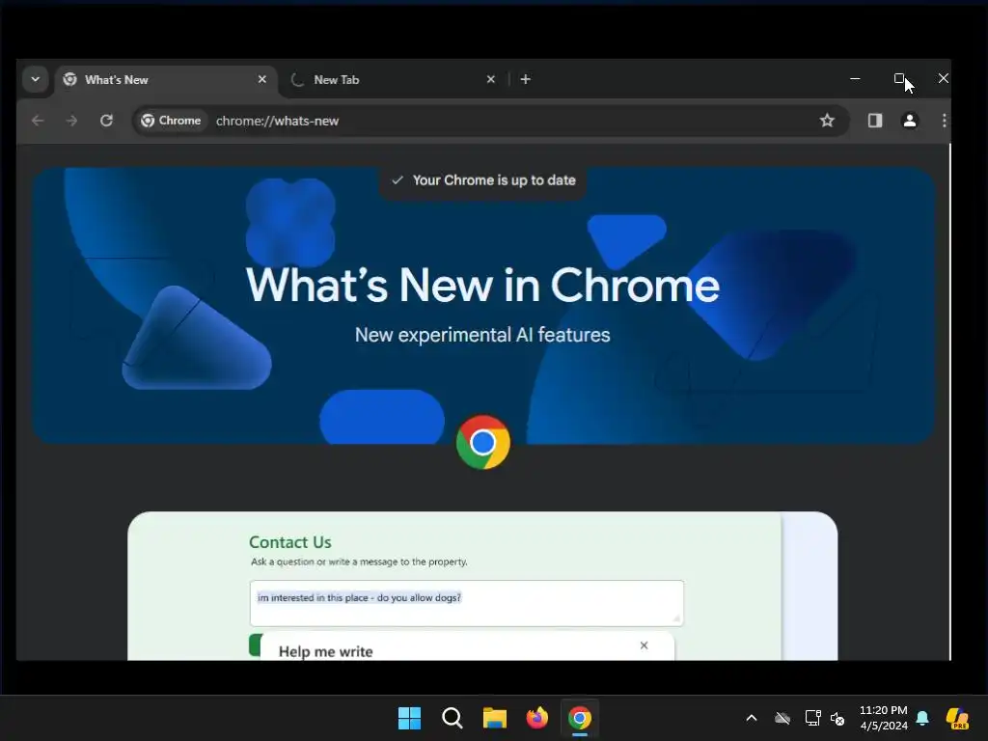Screen dimensions: 988x741
Task: Close the Chrome window
Action: coord(943,79)
